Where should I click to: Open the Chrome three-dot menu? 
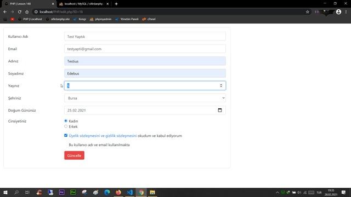click(x=346, y=12)
